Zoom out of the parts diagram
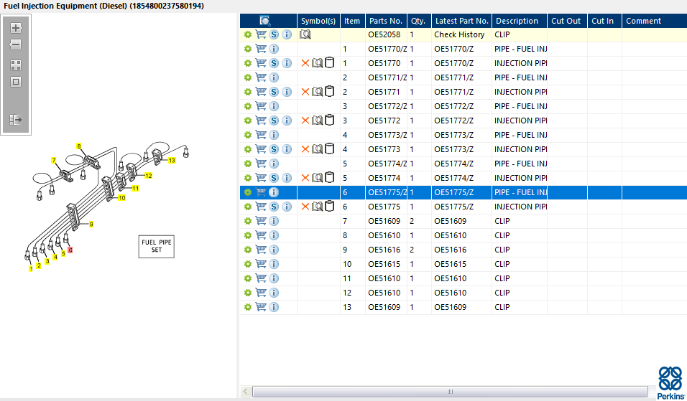The width and height of the screenshot is (687, 401). 16,44
